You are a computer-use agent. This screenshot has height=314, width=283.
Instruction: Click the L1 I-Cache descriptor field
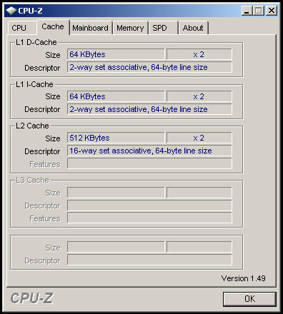point(149,109)
